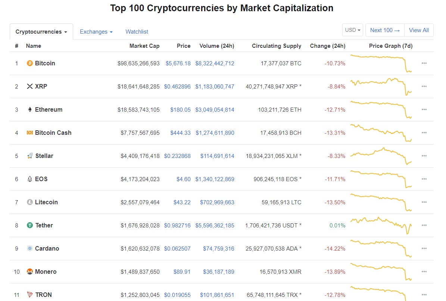Click the Ethereum diamond logo icon
This screenshot has width=446, height=301.
tap(30, 110)
